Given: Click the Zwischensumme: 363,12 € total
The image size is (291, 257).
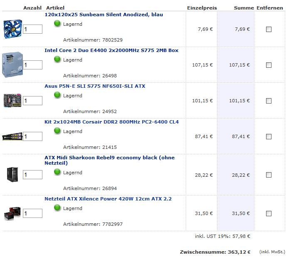Looking at the screenshot, I should coord(215,252).
